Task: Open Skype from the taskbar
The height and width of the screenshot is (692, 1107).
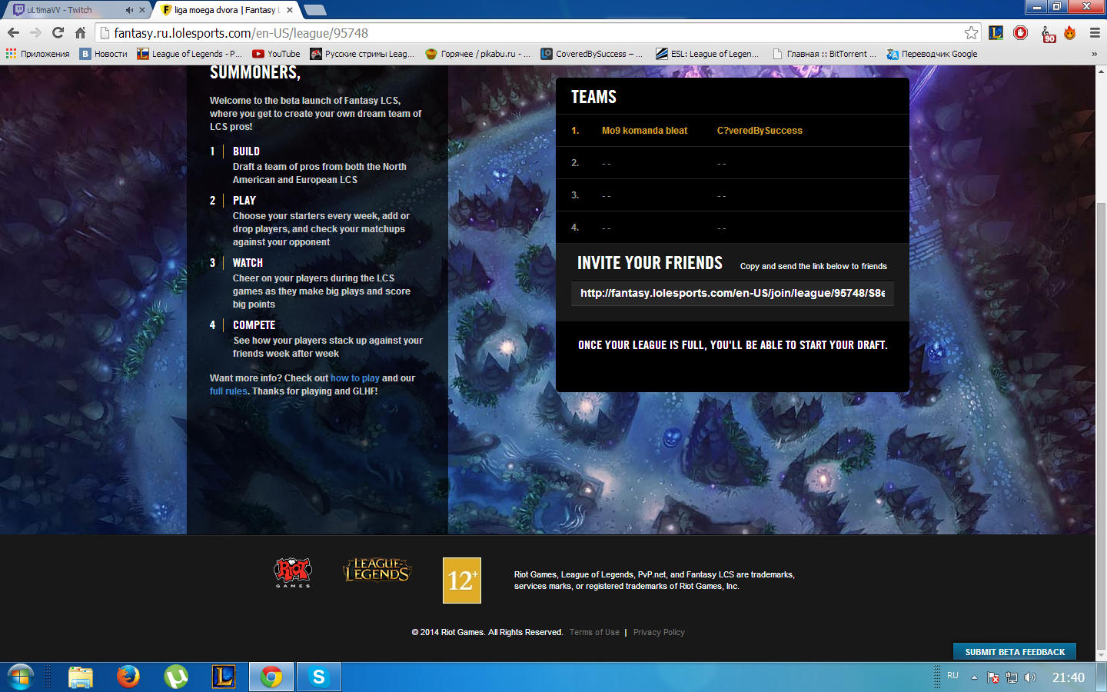Action: click(318, 677)
